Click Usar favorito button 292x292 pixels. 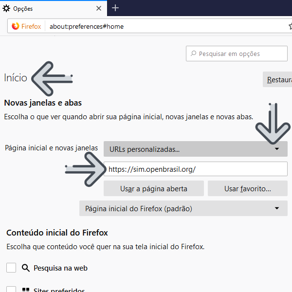click(x=248, y=188)
